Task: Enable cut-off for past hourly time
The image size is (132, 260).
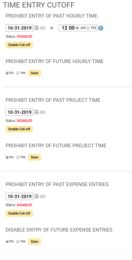Action: pyautogui.click(x=19, y=45)
